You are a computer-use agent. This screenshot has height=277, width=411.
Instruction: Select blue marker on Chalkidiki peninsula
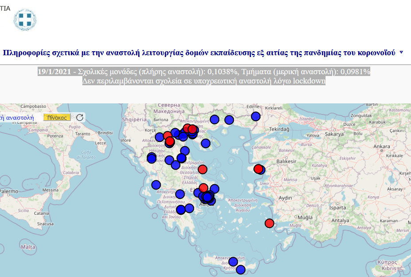tap(205, 143)
